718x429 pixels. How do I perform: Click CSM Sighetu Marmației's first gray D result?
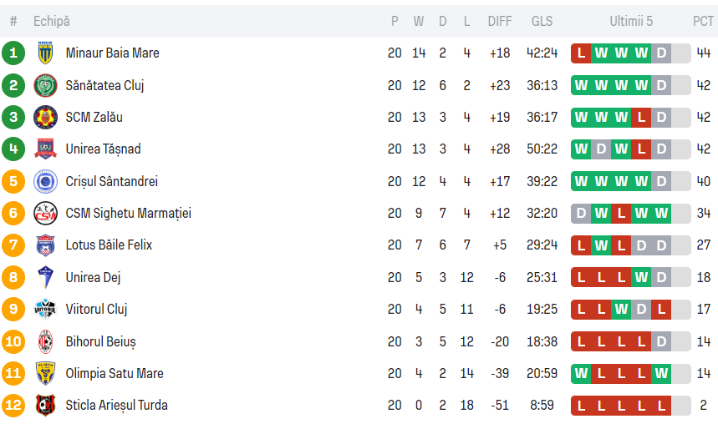[x=581, y=214]
